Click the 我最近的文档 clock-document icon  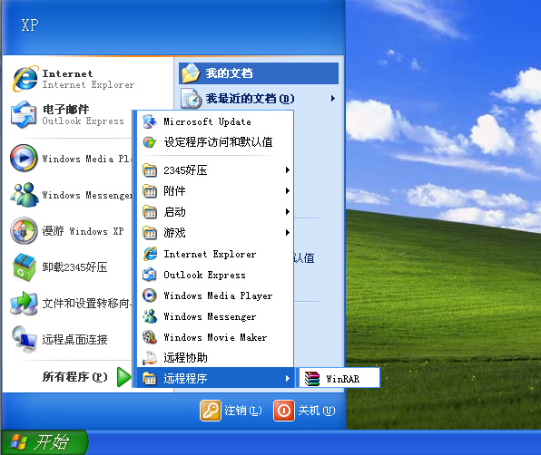(x=191, y=99)
